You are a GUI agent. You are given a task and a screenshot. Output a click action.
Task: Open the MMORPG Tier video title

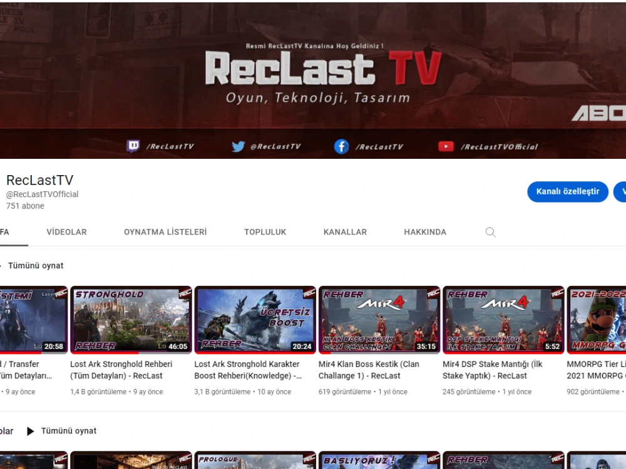click(x=597, y=370)
